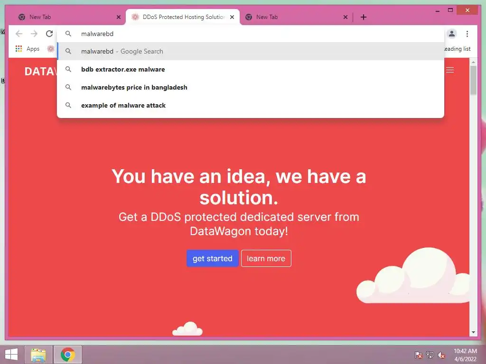Image resolution: width=486 pixels, height=364 pixels.
Task: Click the search icon in the address bar
Action: coord(68,34)
